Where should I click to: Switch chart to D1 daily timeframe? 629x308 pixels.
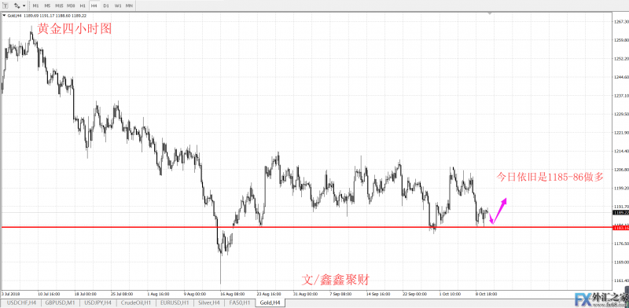(106, 5)
